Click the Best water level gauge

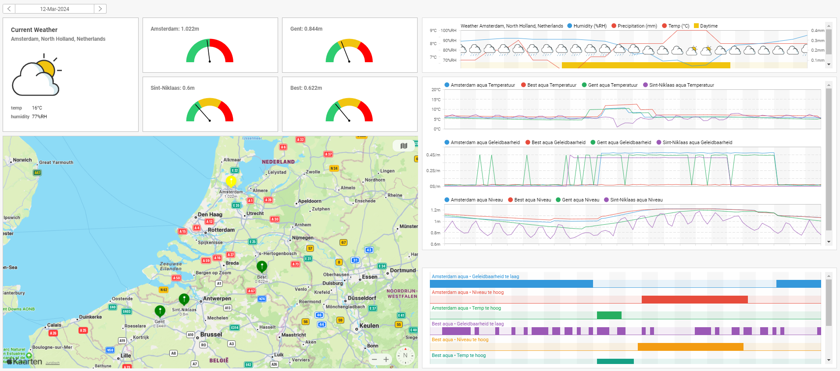click(x=349, y=110)
